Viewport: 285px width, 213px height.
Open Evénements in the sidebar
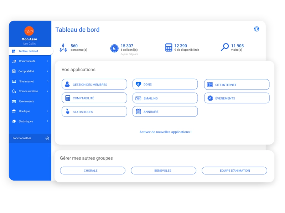point(30,101)
